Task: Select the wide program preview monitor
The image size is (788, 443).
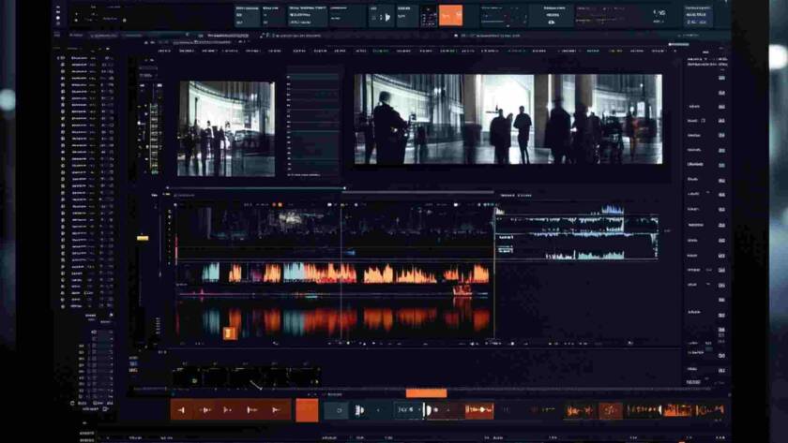Action: tap(508, 119)
